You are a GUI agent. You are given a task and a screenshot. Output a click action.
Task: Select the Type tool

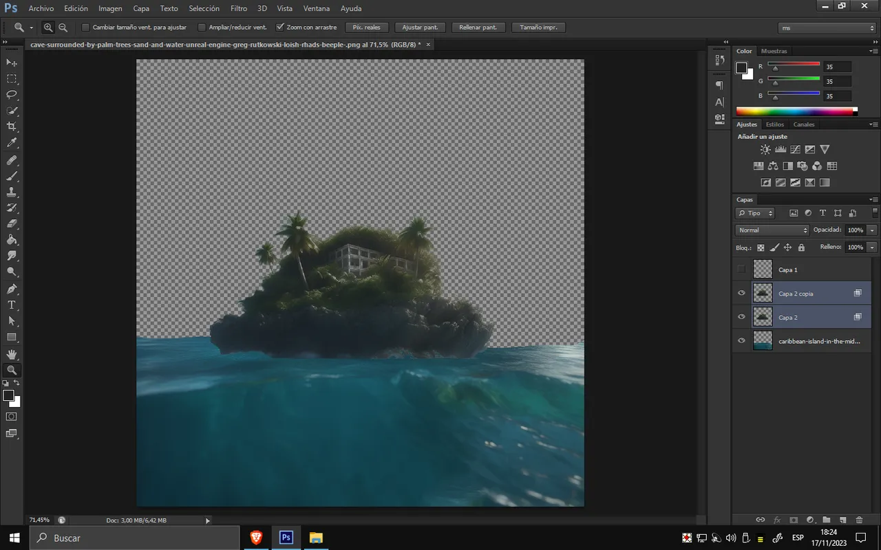point(12,305)
